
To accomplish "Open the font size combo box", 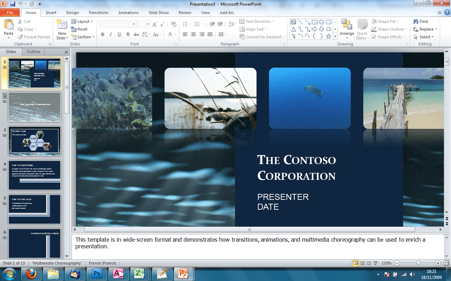I will click(x=143, y=24).
